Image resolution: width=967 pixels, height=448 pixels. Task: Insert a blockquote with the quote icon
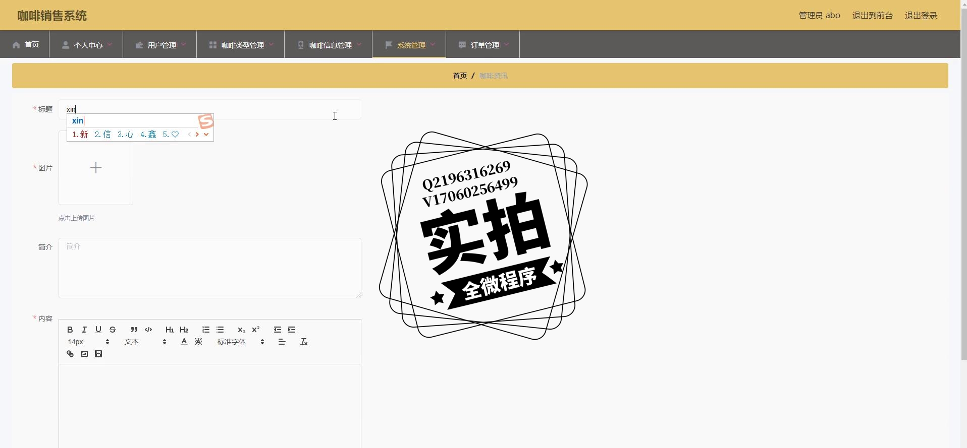[x=134, y=330]
